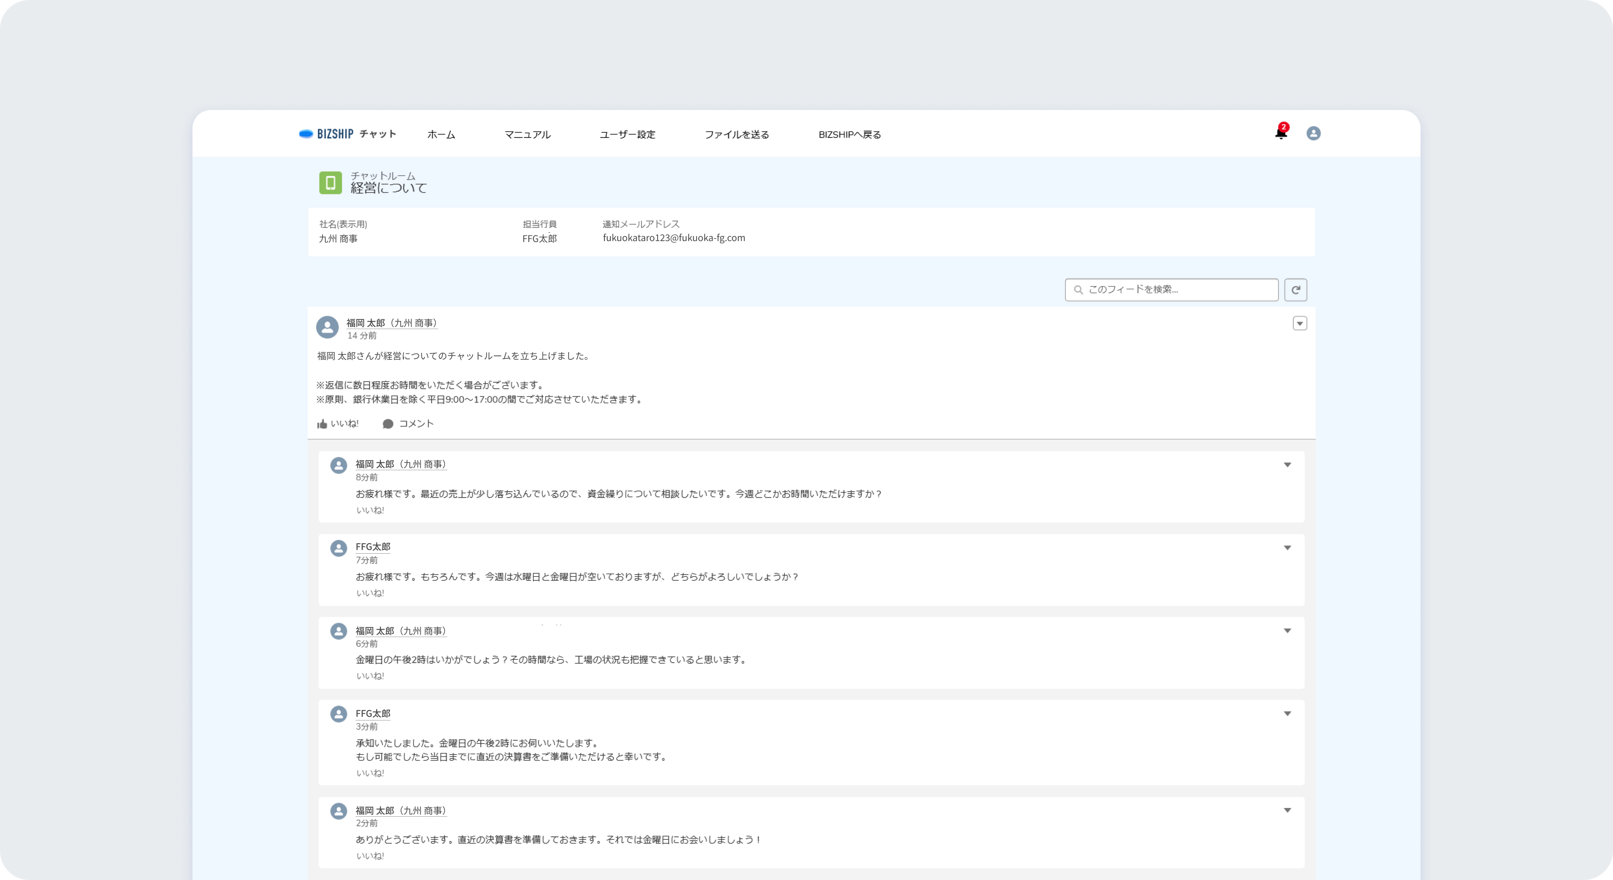This screenshot has height=880, width=1613.
Task: Click the email fukuokataro123@fukuoka-fg.com
Action: [674, 238]
